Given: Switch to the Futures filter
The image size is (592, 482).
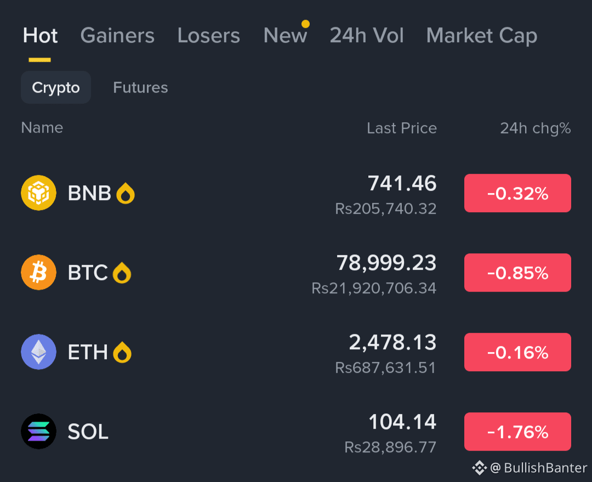Looking at the screenshot, I should [140, 88].
